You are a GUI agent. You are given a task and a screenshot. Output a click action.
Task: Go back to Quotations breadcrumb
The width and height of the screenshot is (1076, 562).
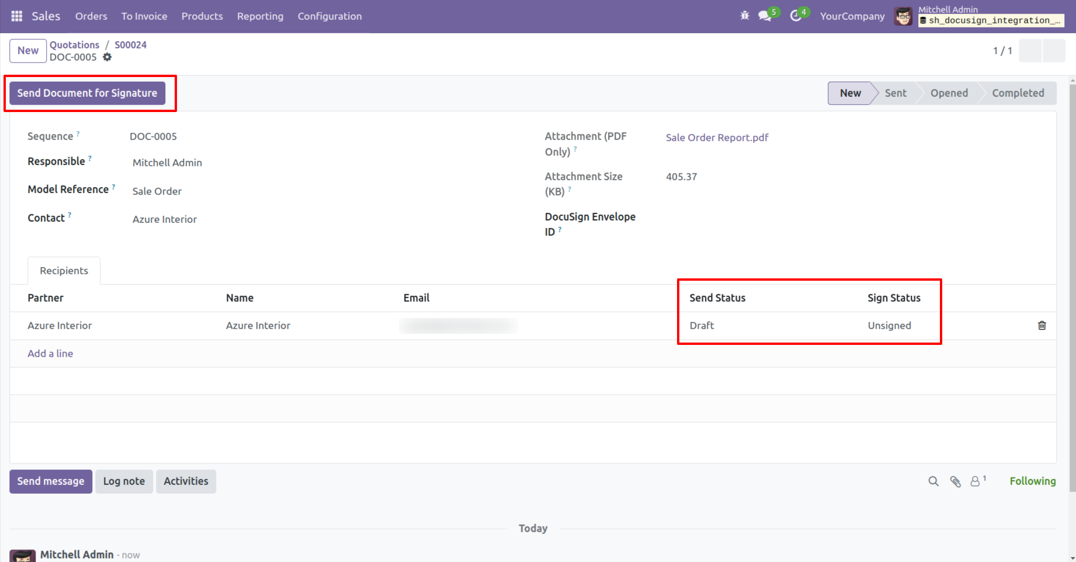[74, 45]
